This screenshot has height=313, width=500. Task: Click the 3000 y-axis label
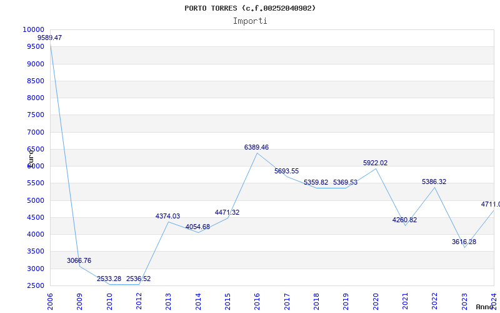point(36,269)
